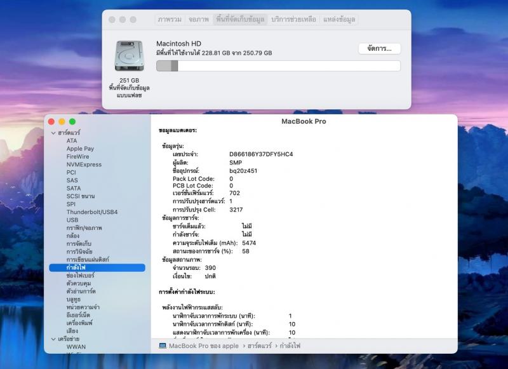Click firmware version value 702
This screenshot has height=369, width=508.
coord(234,193)
